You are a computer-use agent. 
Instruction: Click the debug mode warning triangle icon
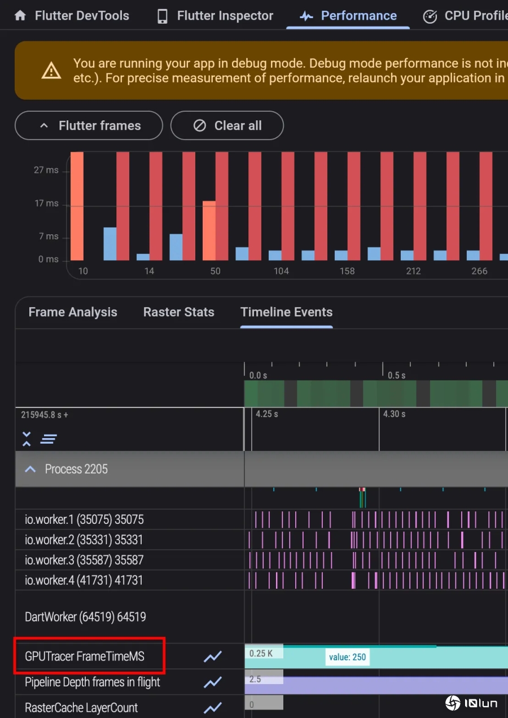click(x=51, y=71)
